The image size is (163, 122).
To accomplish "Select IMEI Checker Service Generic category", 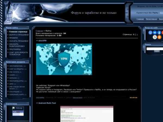I will tap(17, 88).
